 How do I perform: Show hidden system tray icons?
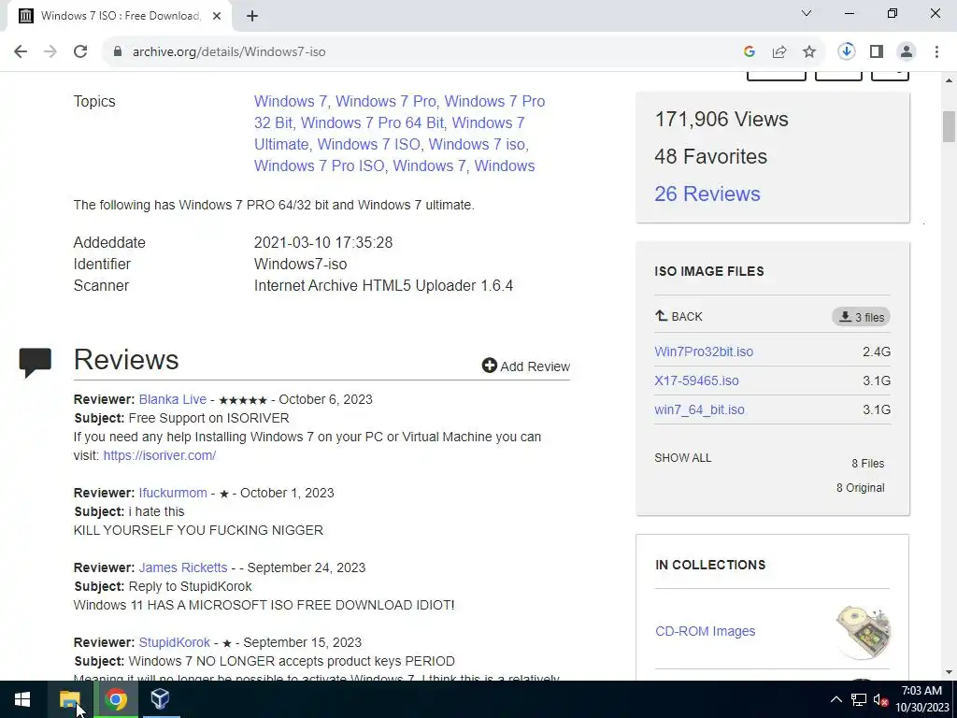836,699
